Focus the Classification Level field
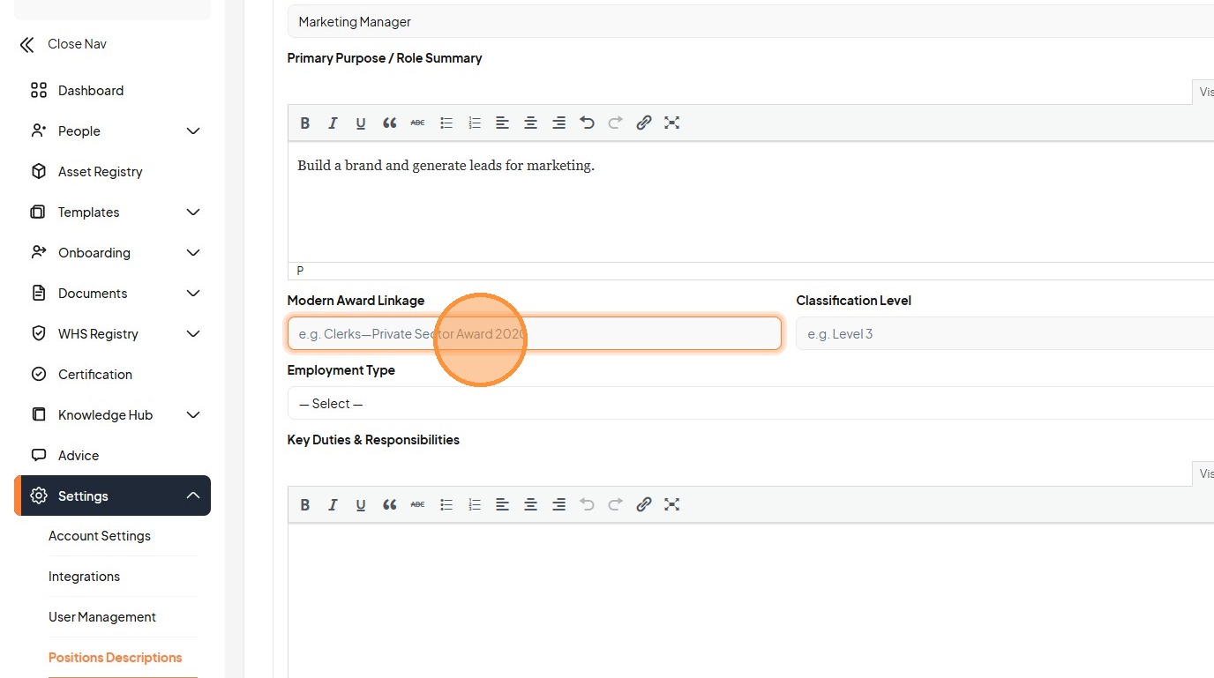The image size is (1214, 678). (x=1005, y=334)
